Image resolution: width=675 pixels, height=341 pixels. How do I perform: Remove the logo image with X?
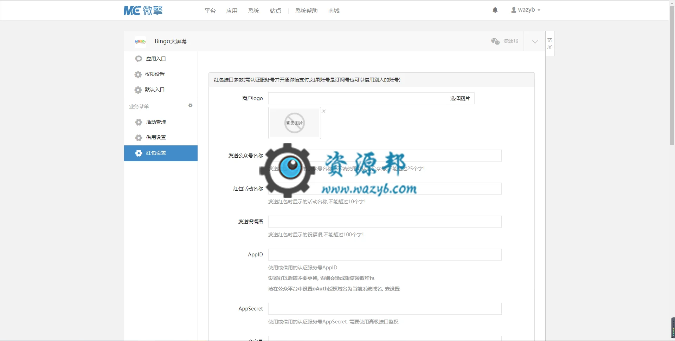(324, 111)
